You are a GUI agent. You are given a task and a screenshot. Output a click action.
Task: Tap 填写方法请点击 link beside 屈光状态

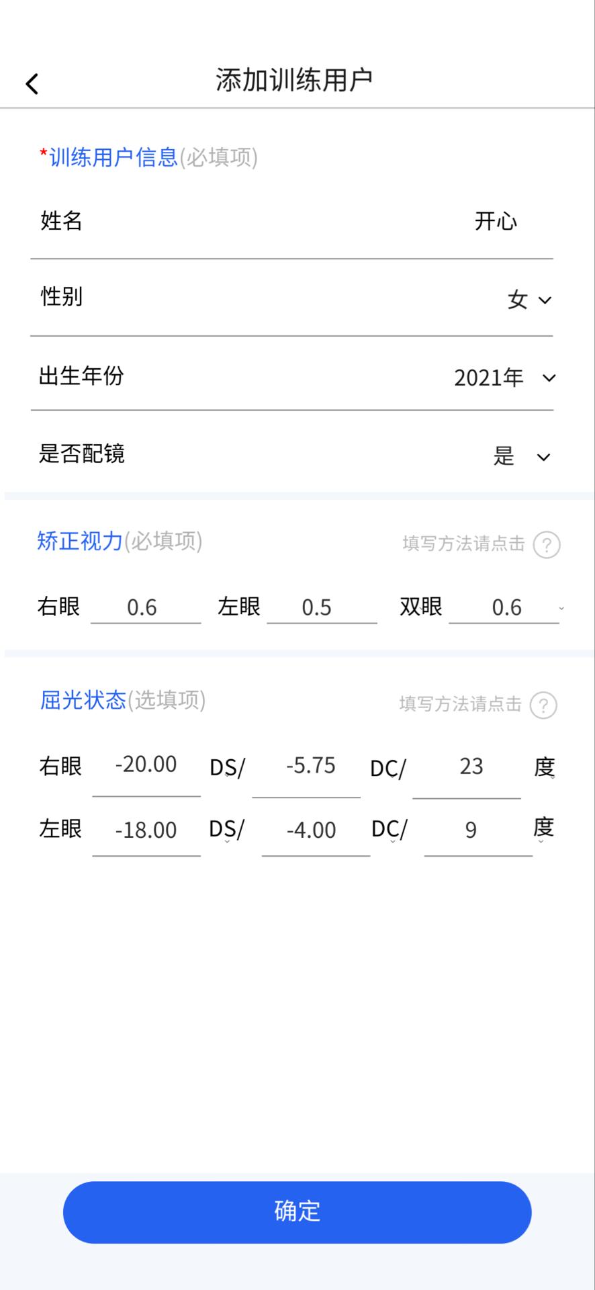point(460,704)
